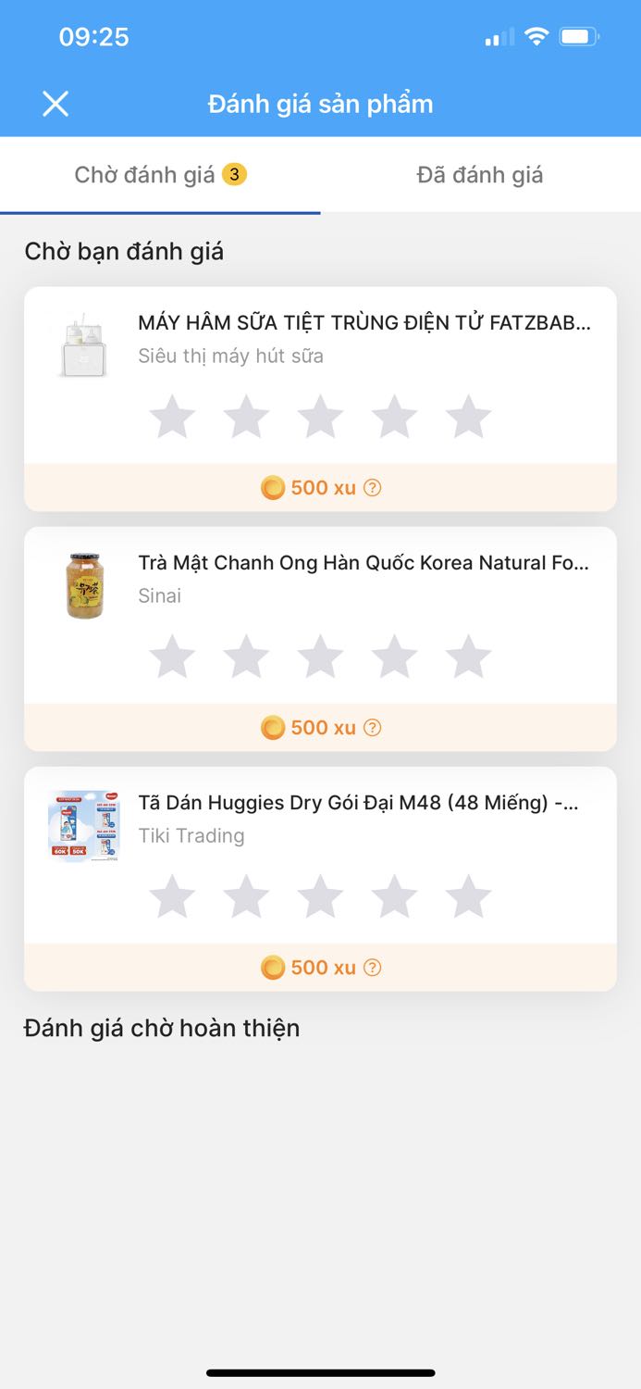Viewport: 641px width, 1389px height.
Task: Open xu help icon for honey tea
Action: coord(372,728)
